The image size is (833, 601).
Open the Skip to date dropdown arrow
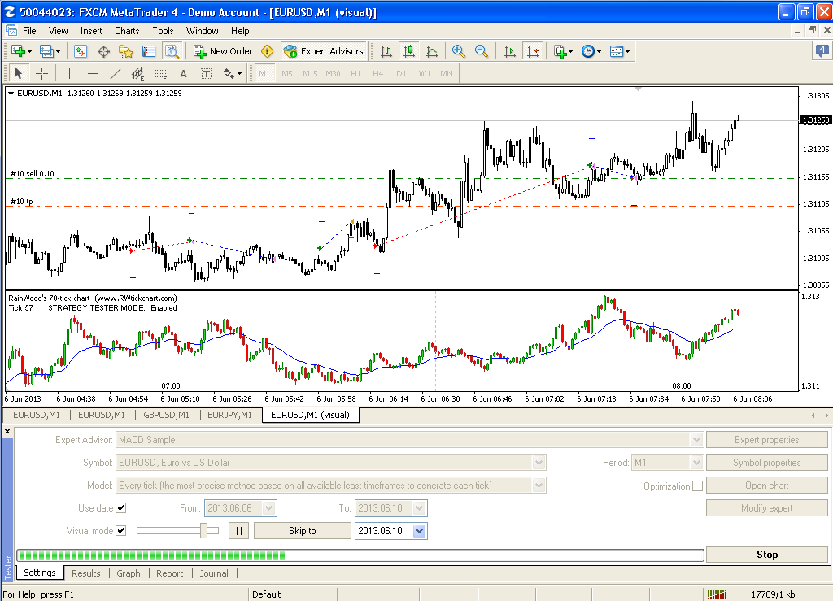[x=420, y=531]
